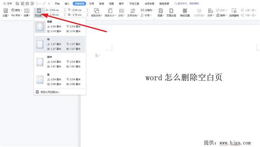Viewport: 260px width, 147px height.
Task: Click 上移一层 bring forward
Action: tap(248, 10)
